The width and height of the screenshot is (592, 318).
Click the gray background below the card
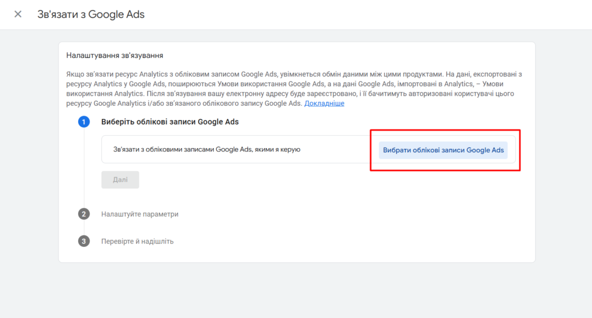coord(296,289)
